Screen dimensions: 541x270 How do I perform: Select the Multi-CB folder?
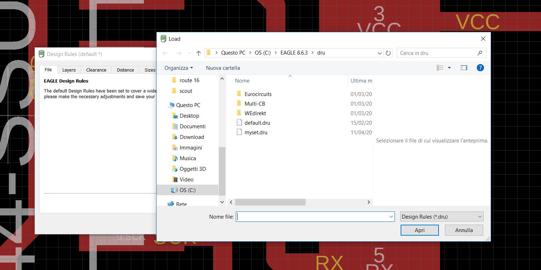click(255, 104)
